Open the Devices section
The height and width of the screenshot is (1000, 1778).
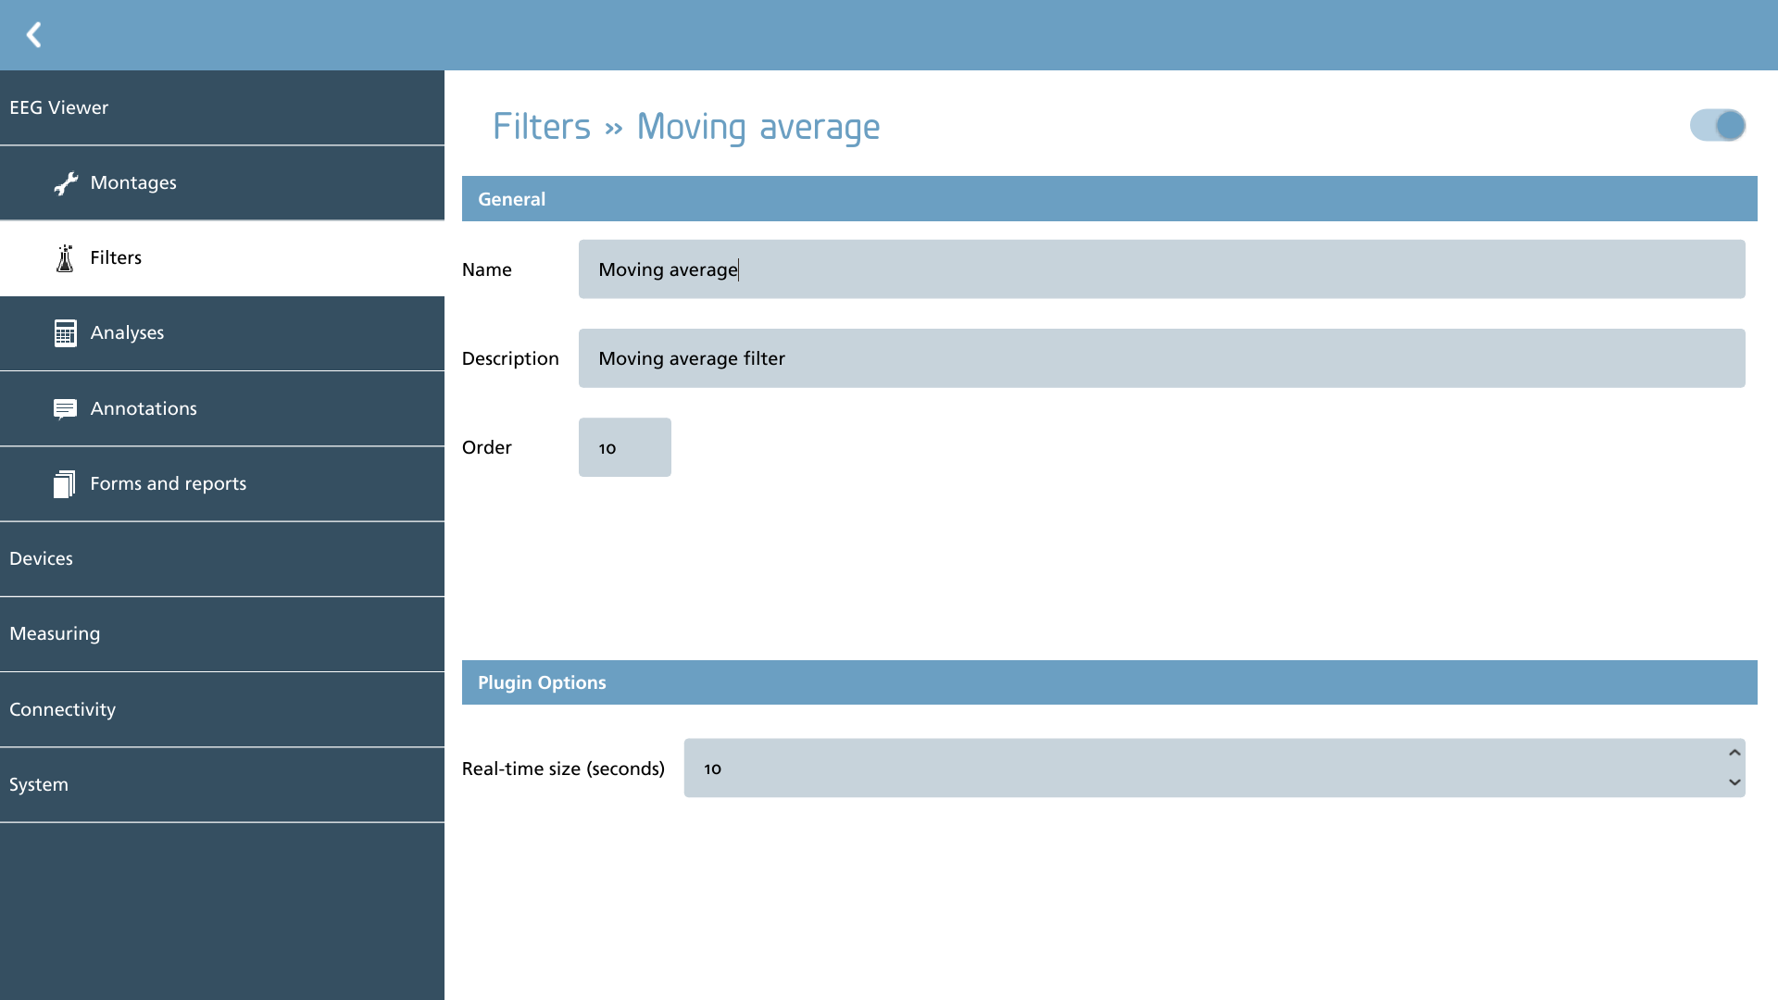(222, 559)
